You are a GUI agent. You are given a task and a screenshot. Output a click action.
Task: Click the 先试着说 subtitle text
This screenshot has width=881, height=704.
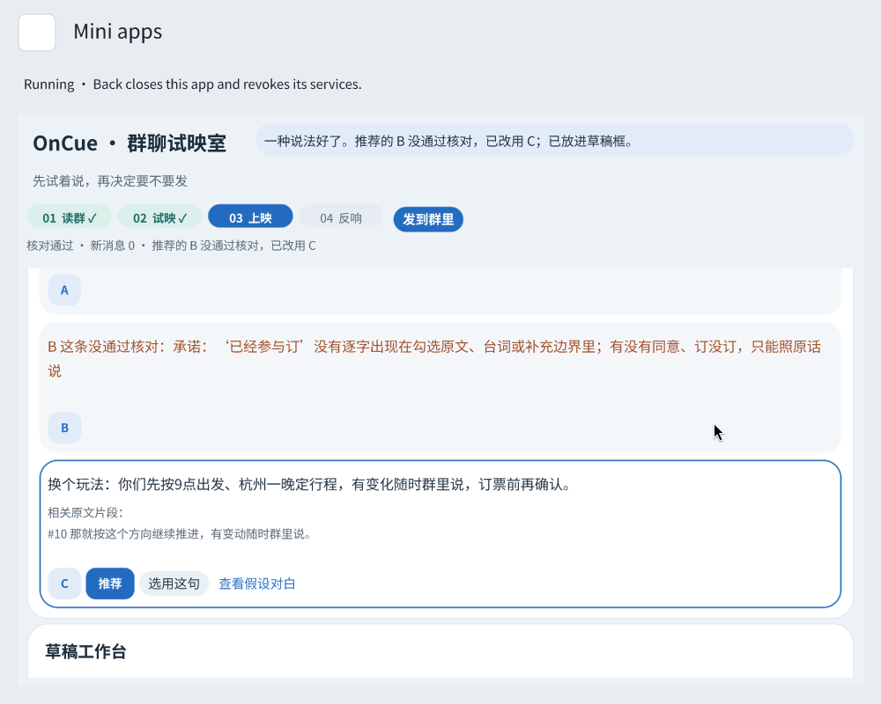[x=110, y=180]
